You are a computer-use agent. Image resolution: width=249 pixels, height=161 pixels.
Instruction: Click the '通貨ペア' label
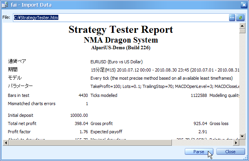pyautogui.click(x=17, y=61)
